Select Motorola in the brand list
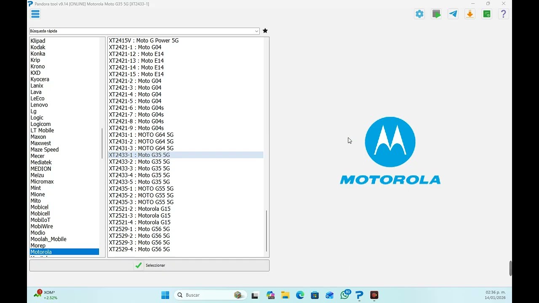This screenshot has width=539, height=303. tap(64, 252)
